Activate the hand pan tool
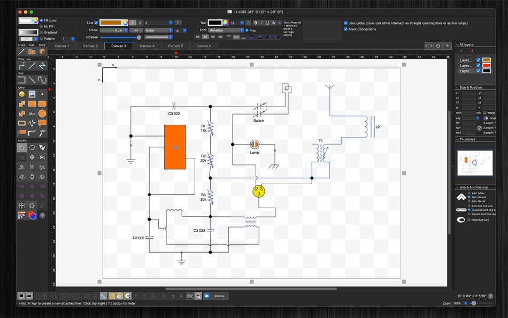The height and width of the screenshot is (318, 508). click(x=32, y=148)
